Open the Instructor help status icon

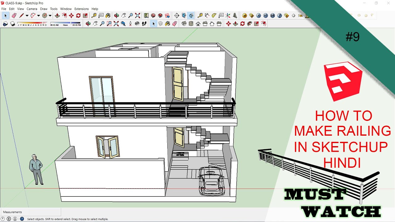tap(22, 219)
